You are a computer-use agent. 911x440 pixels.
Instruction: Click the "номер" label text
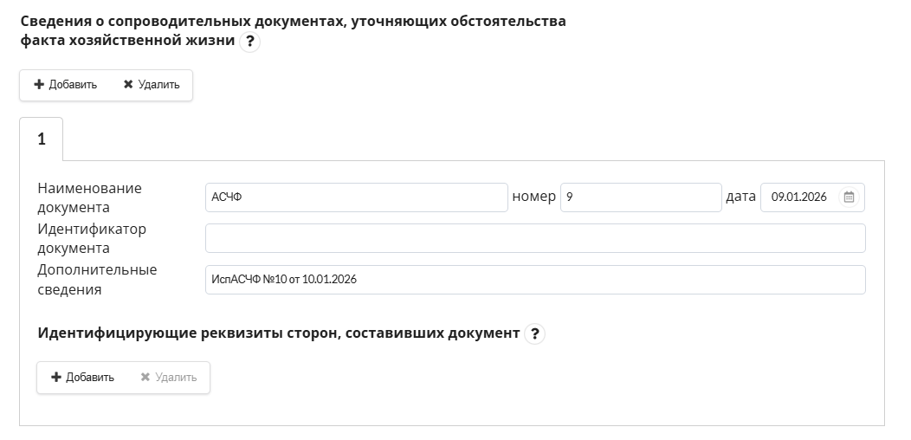click(x=533, y=197)
